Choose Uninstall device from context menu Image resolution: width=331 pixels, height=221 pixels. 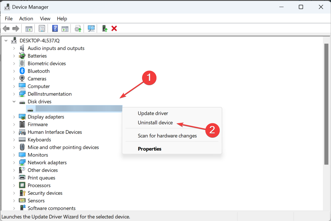pyautogui.click(x=155, y=122)
